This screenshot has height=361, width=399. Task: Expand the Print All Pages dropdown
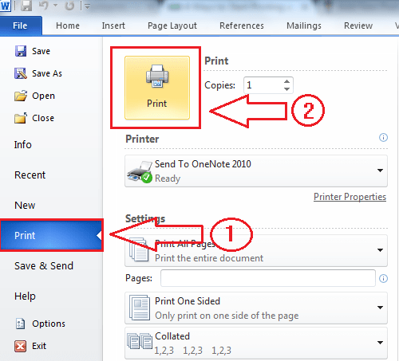[256, 250]
